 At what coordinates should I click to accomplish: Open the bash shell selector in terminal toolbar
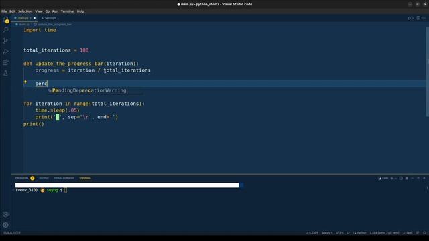coord(383,178)
